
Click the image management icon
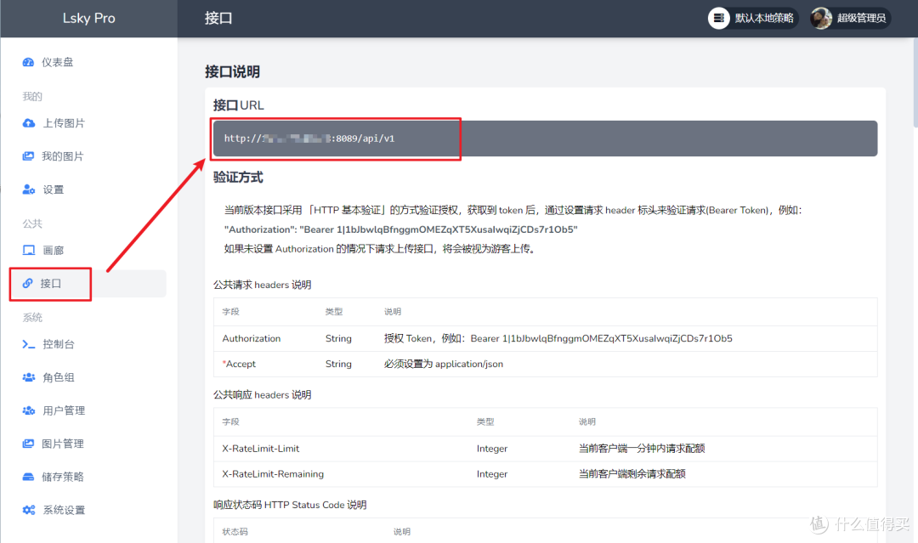click(28, 444)
